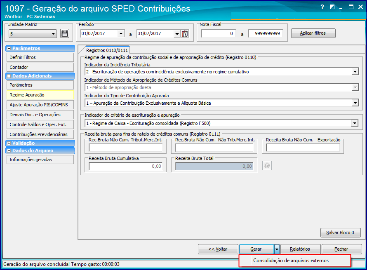Click the round gray button beside Receita Bruta Total
Image resolution: width=367 pixels, height=270 pixels.
coord(267,166)
